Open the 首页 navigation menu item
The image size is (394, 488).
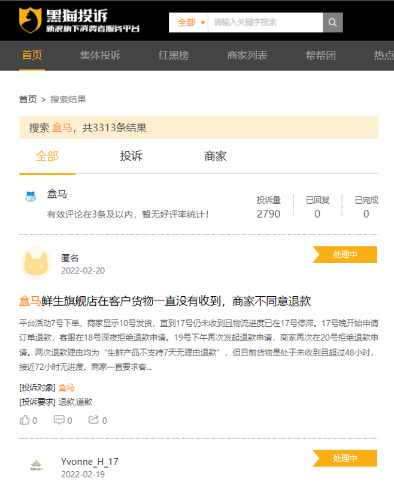click(x=32, y=56)
